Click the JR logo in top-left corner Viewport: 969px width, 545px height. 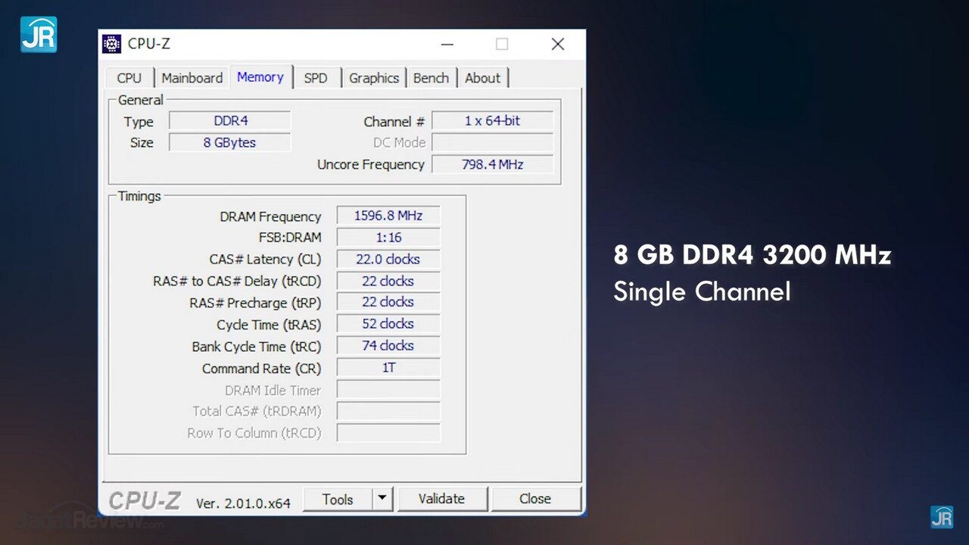coord(38,34)
